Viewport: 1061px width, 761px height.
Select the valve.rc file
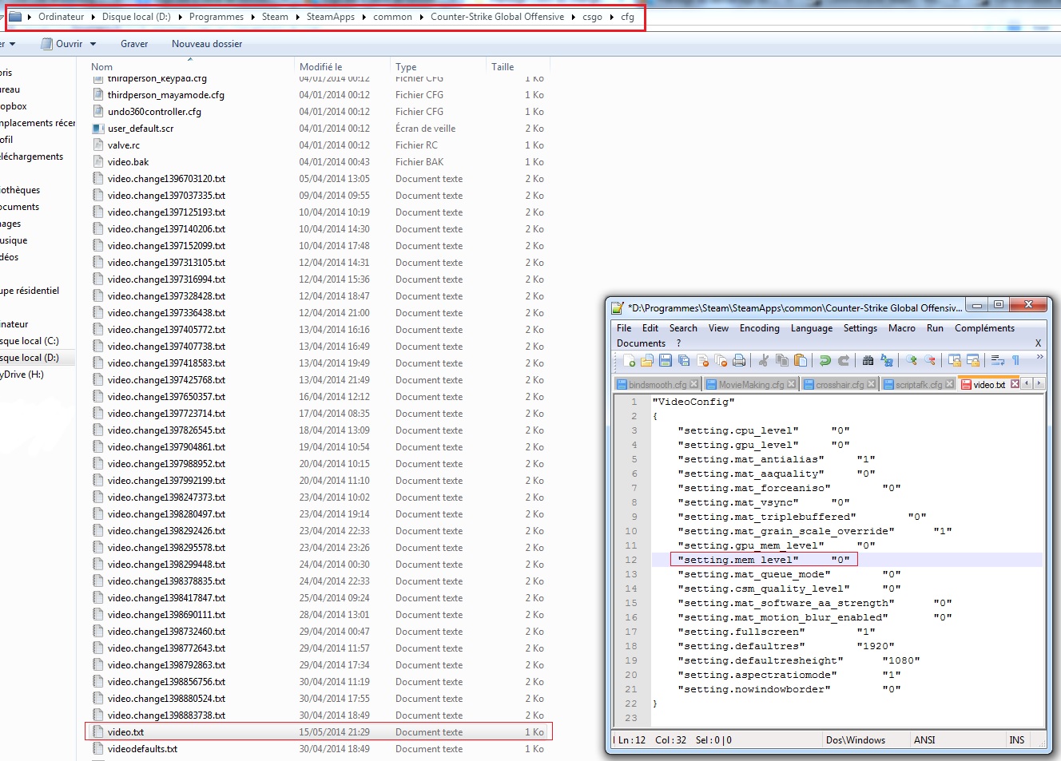tap(319, 145)
